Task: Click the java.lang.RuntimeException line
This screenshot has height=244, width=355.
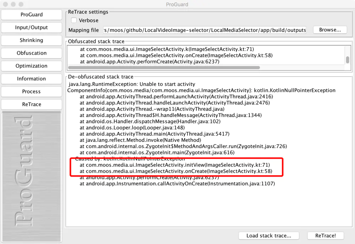Action: pyautogui.click(x=132, y=84)
